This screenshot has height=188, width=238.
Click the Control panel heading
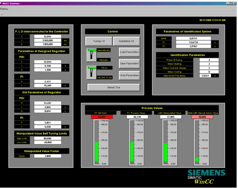(x=113, y=32)
